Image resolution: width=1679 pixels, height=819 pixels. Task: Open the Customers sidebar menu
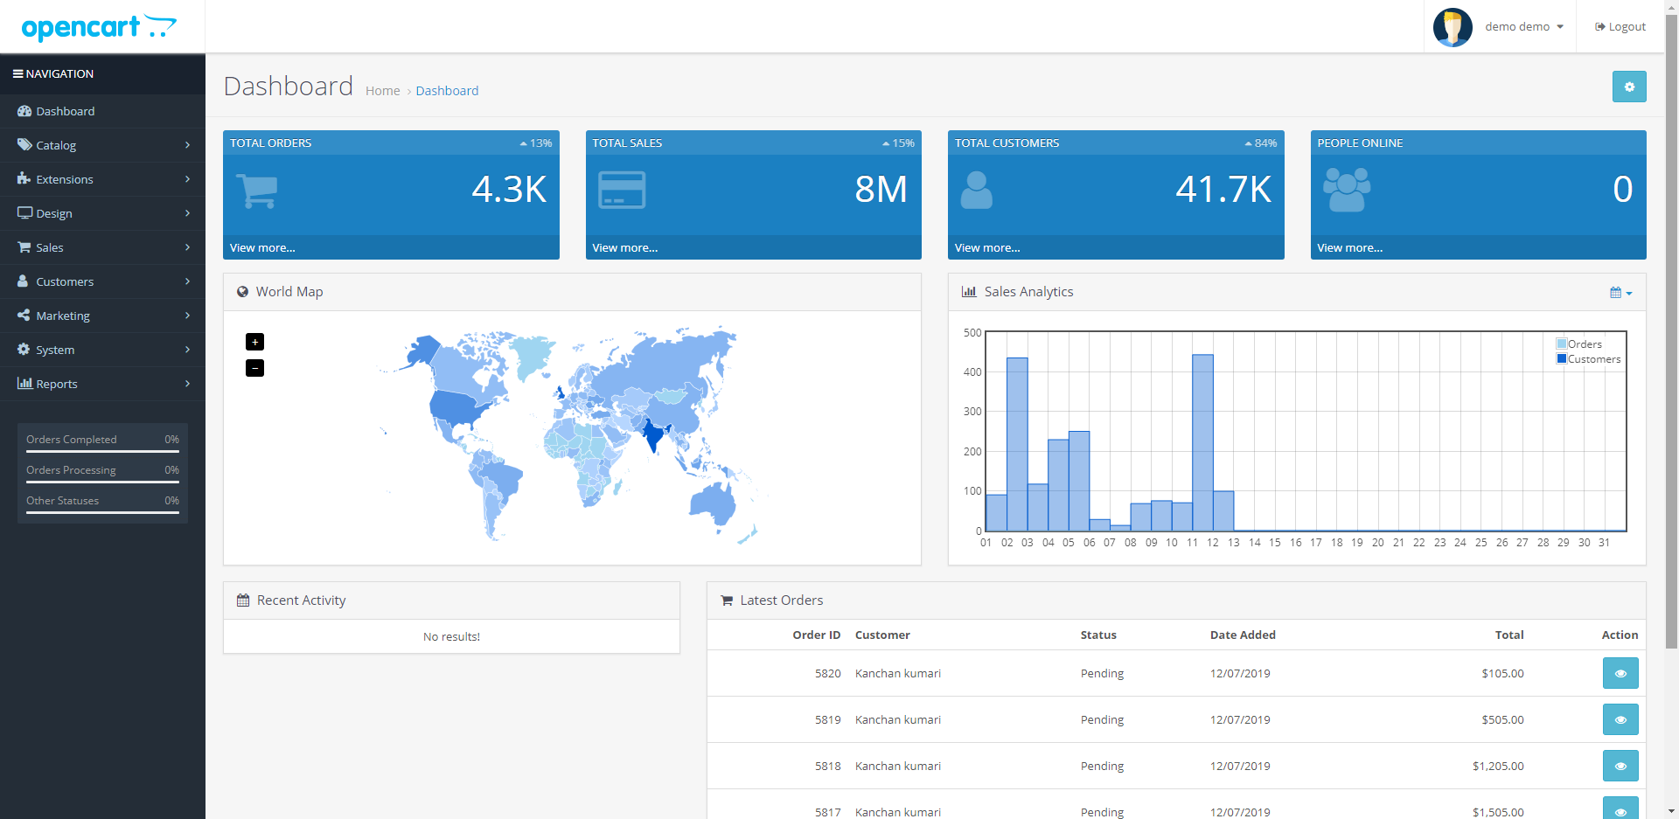[102, 281]
